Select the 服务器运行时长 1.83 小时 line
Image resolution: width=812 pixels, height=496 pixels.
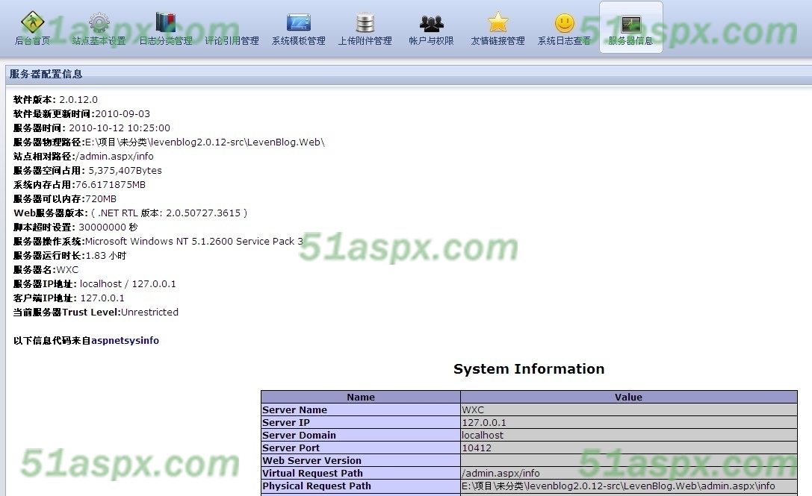coord(70,256)
